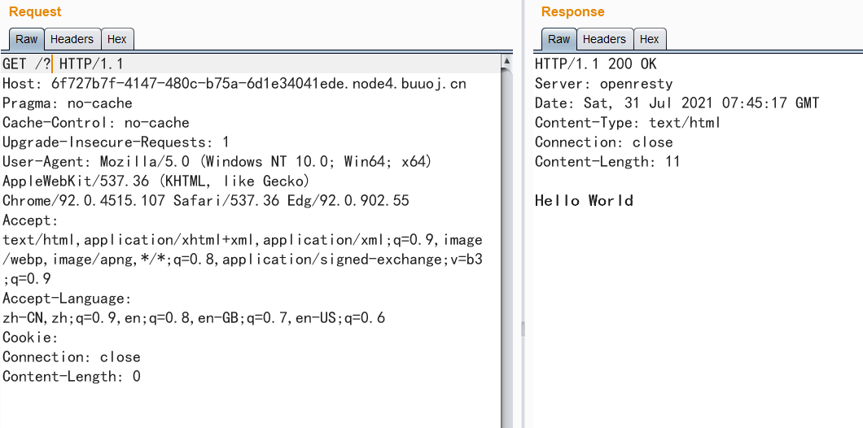
Task: Click the Host header line
Action: point(234,84)
